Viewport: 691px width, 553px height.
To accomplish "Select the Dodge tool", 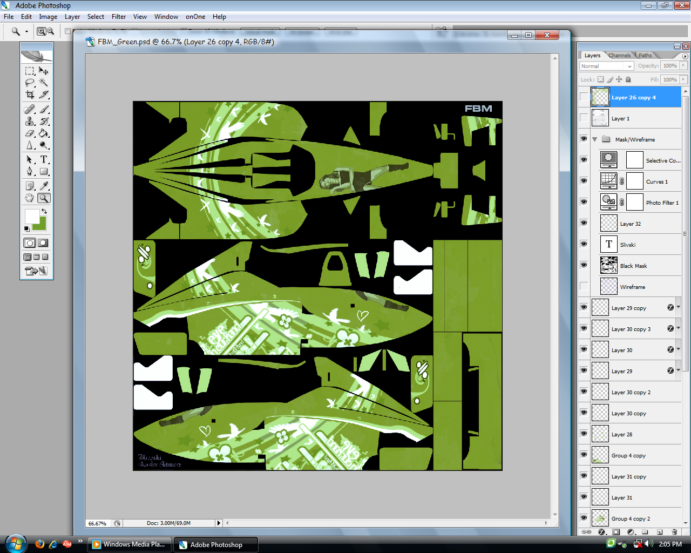I will click(44, 145).
